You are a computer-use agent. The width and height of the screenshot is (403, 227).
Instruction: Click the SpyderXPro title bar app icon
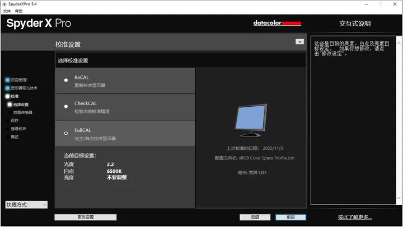4,4
